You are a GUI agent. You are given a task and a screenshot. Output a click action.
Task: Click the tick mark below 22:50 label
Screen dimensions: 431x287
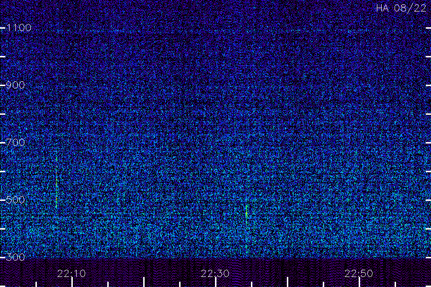359,282
